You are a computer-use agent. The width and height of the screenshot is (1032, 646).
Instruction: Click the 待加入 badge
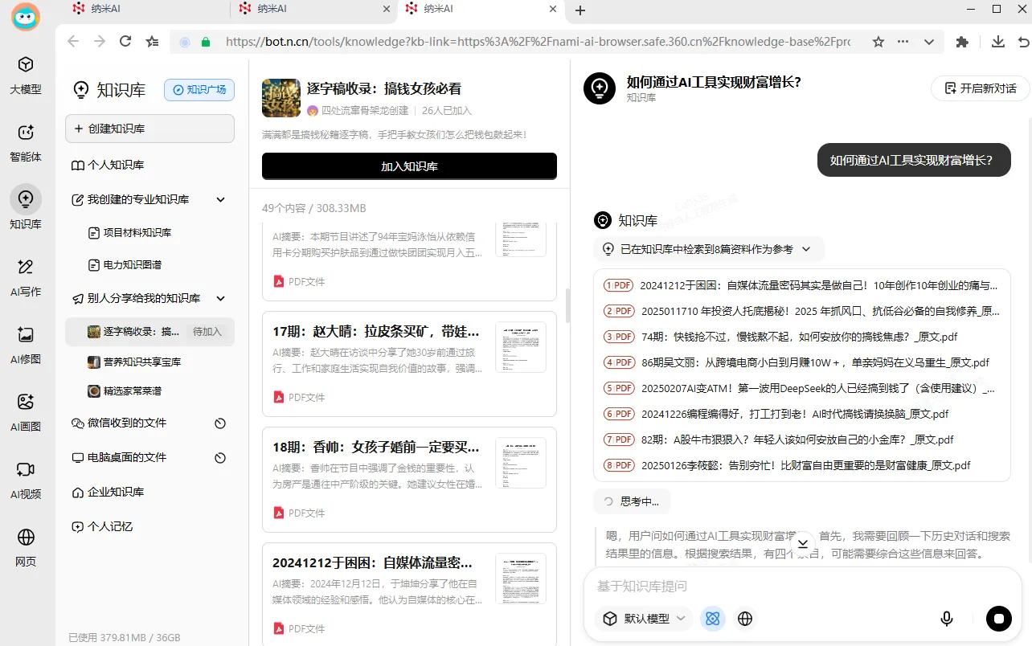tap(207, 331)
